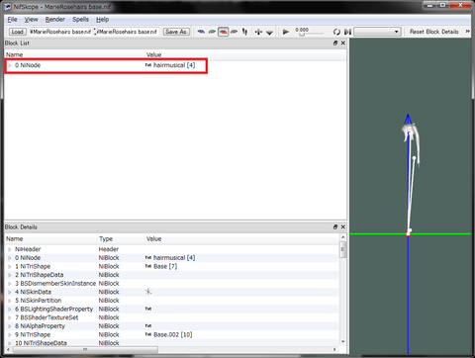475x358 pixels.
Task: Switch to Top view (blue eye icon)
Action: (x=201, y=32)
